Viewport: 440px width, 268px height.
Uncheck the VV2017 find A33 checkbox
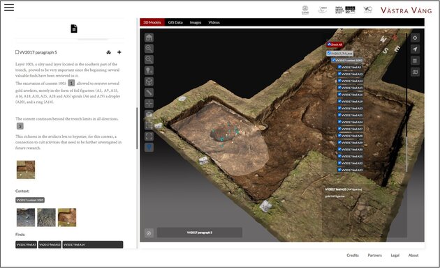coord(339,170)
